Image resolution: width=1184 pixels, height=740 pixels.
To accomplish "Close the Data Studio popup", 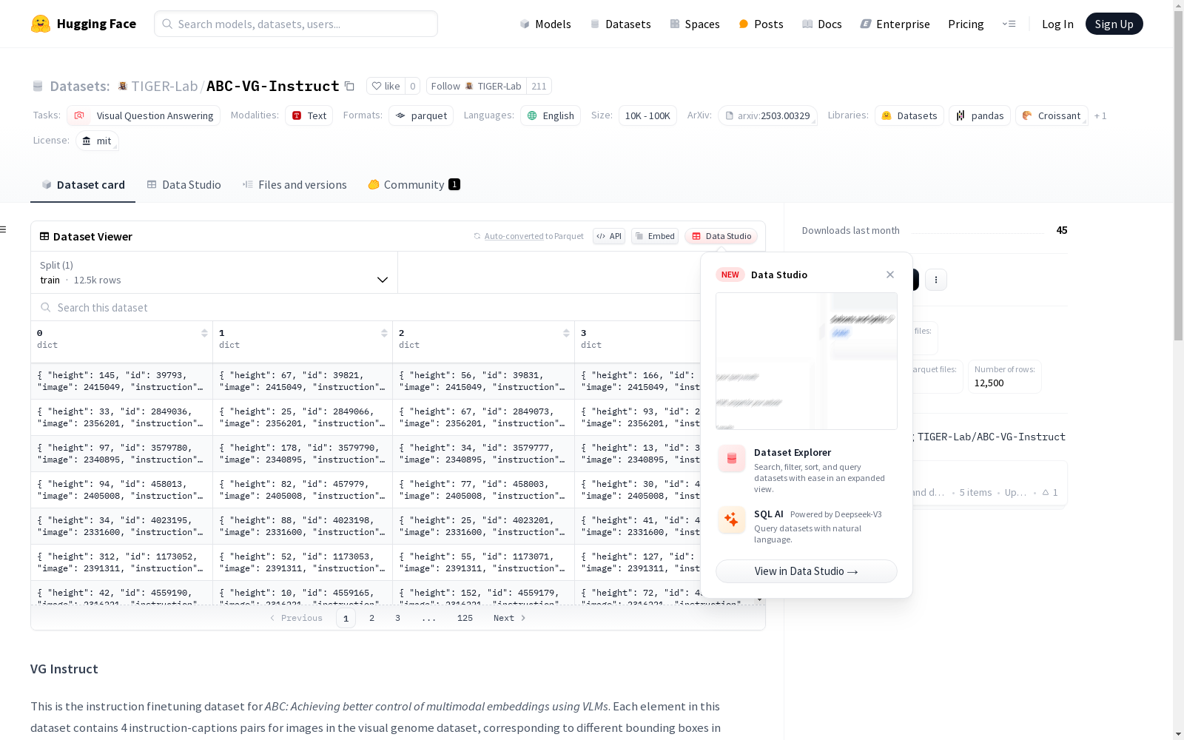I will (890, 275).
